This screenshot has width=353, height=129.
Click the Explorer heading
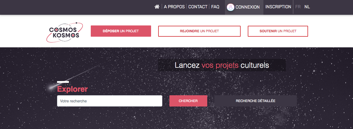[72, 89]
